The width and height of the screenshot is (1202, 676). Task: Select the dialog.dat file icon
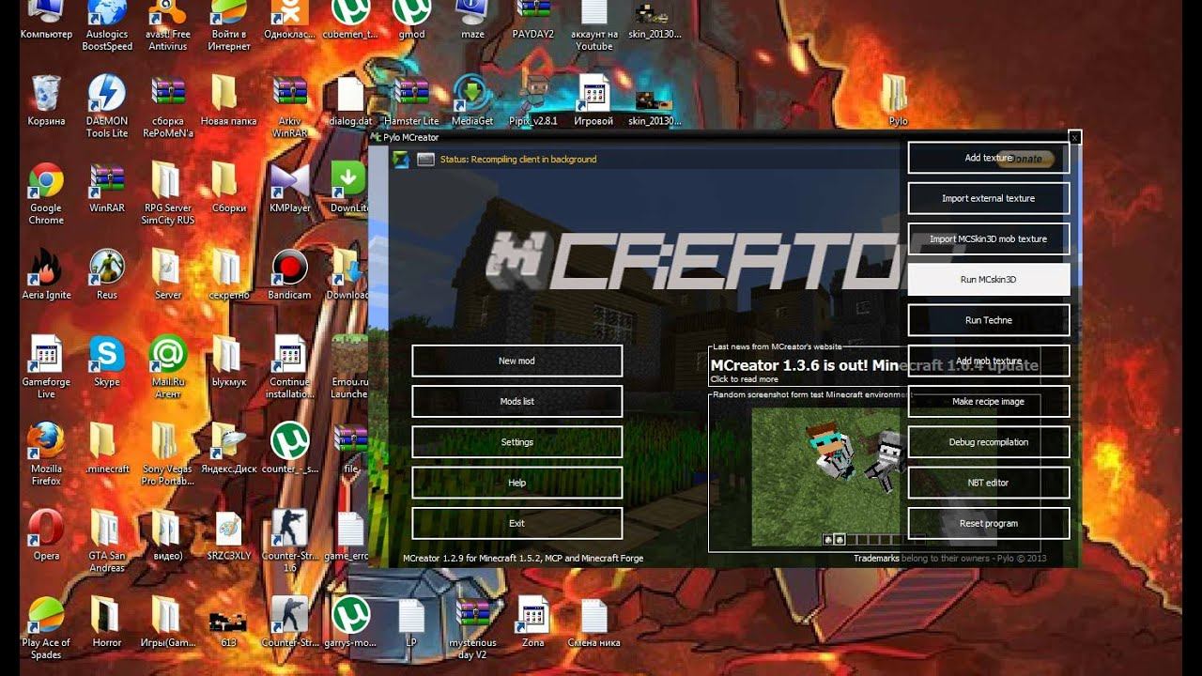point(351,100)
